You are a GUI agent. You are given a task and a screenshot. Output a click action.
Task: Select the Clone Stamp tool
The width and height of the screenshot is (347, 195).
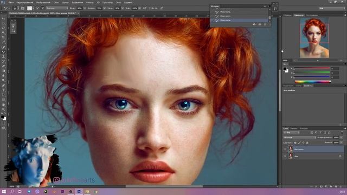[3, 57]
